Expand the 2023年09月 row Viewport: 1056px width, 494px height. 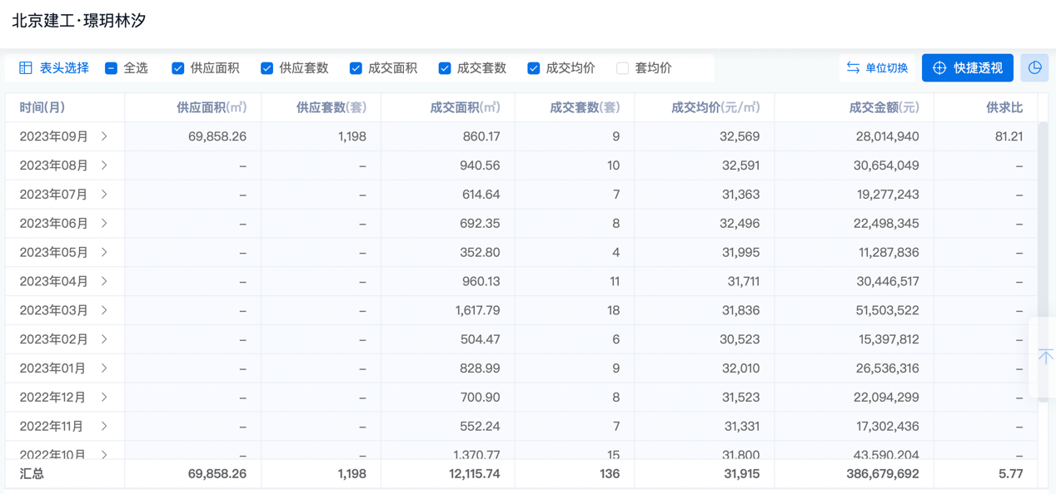point(104,136)
